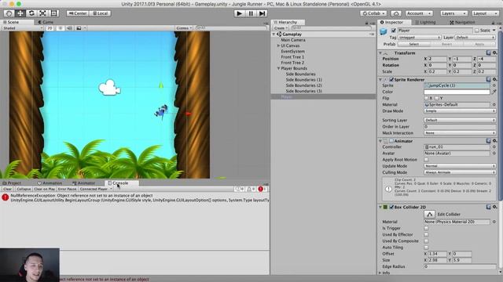Screen dimensions: 503x282
Task: Pause the game playback
Action: [251, 13]
